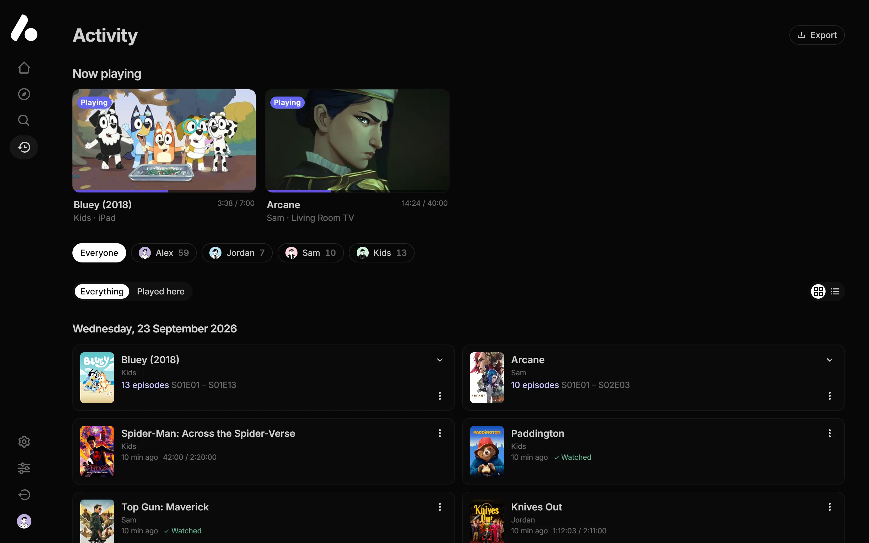Click the app logo in the sidebar
869x543 pixels.
point(24,28)
